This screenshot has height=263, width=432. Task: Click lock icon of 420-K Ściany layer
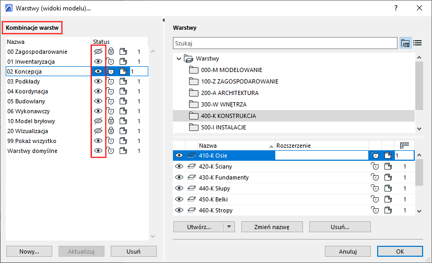tap(374, 166)
